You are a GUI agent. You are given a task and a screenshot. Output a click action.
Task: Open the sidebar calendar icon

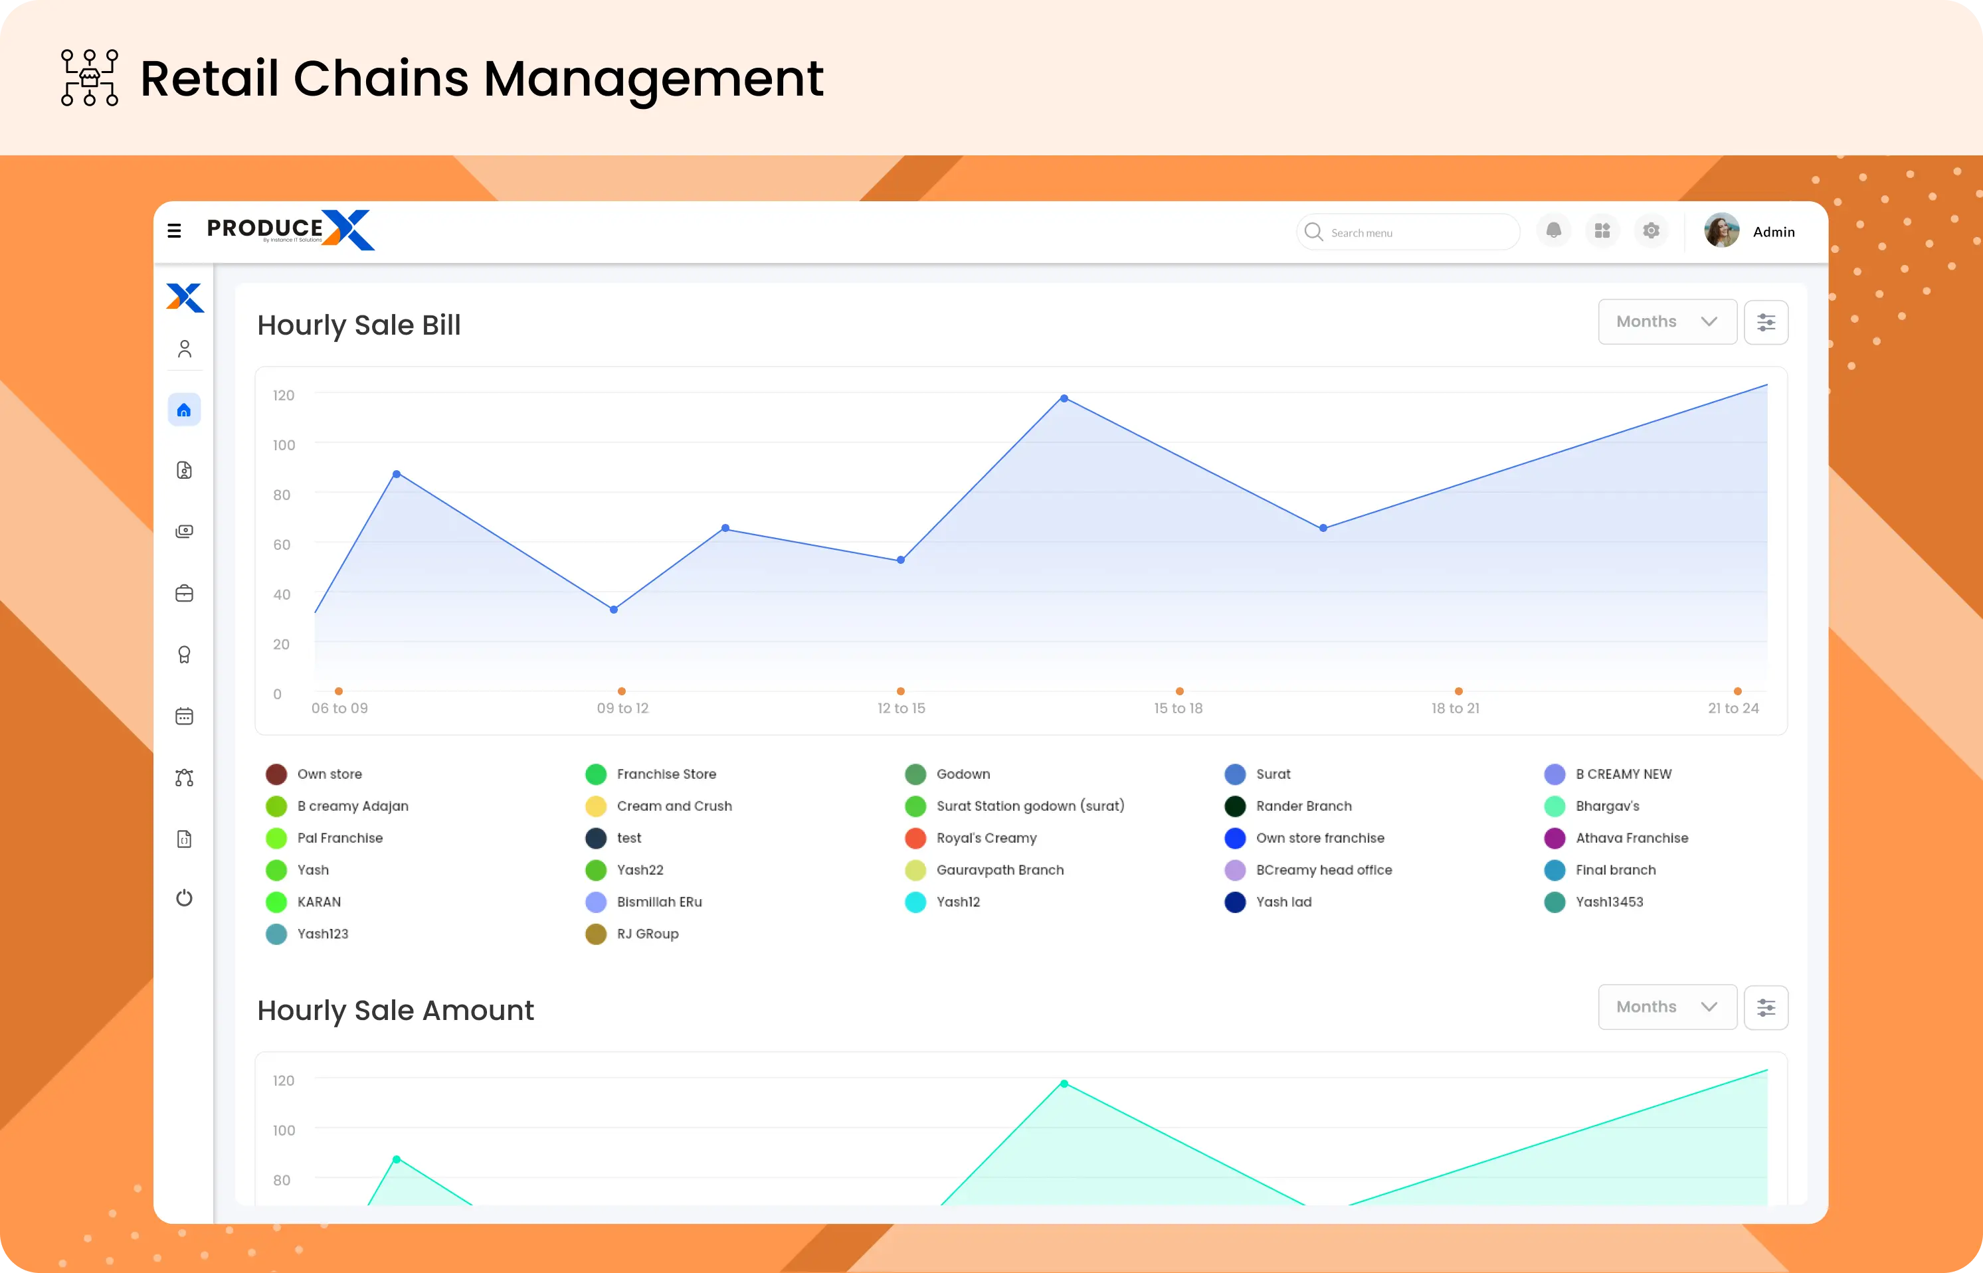185,716
